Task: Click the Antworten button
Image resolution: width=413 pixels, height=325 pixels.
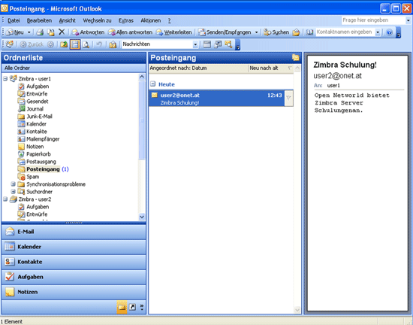Action: click(88, 32)
